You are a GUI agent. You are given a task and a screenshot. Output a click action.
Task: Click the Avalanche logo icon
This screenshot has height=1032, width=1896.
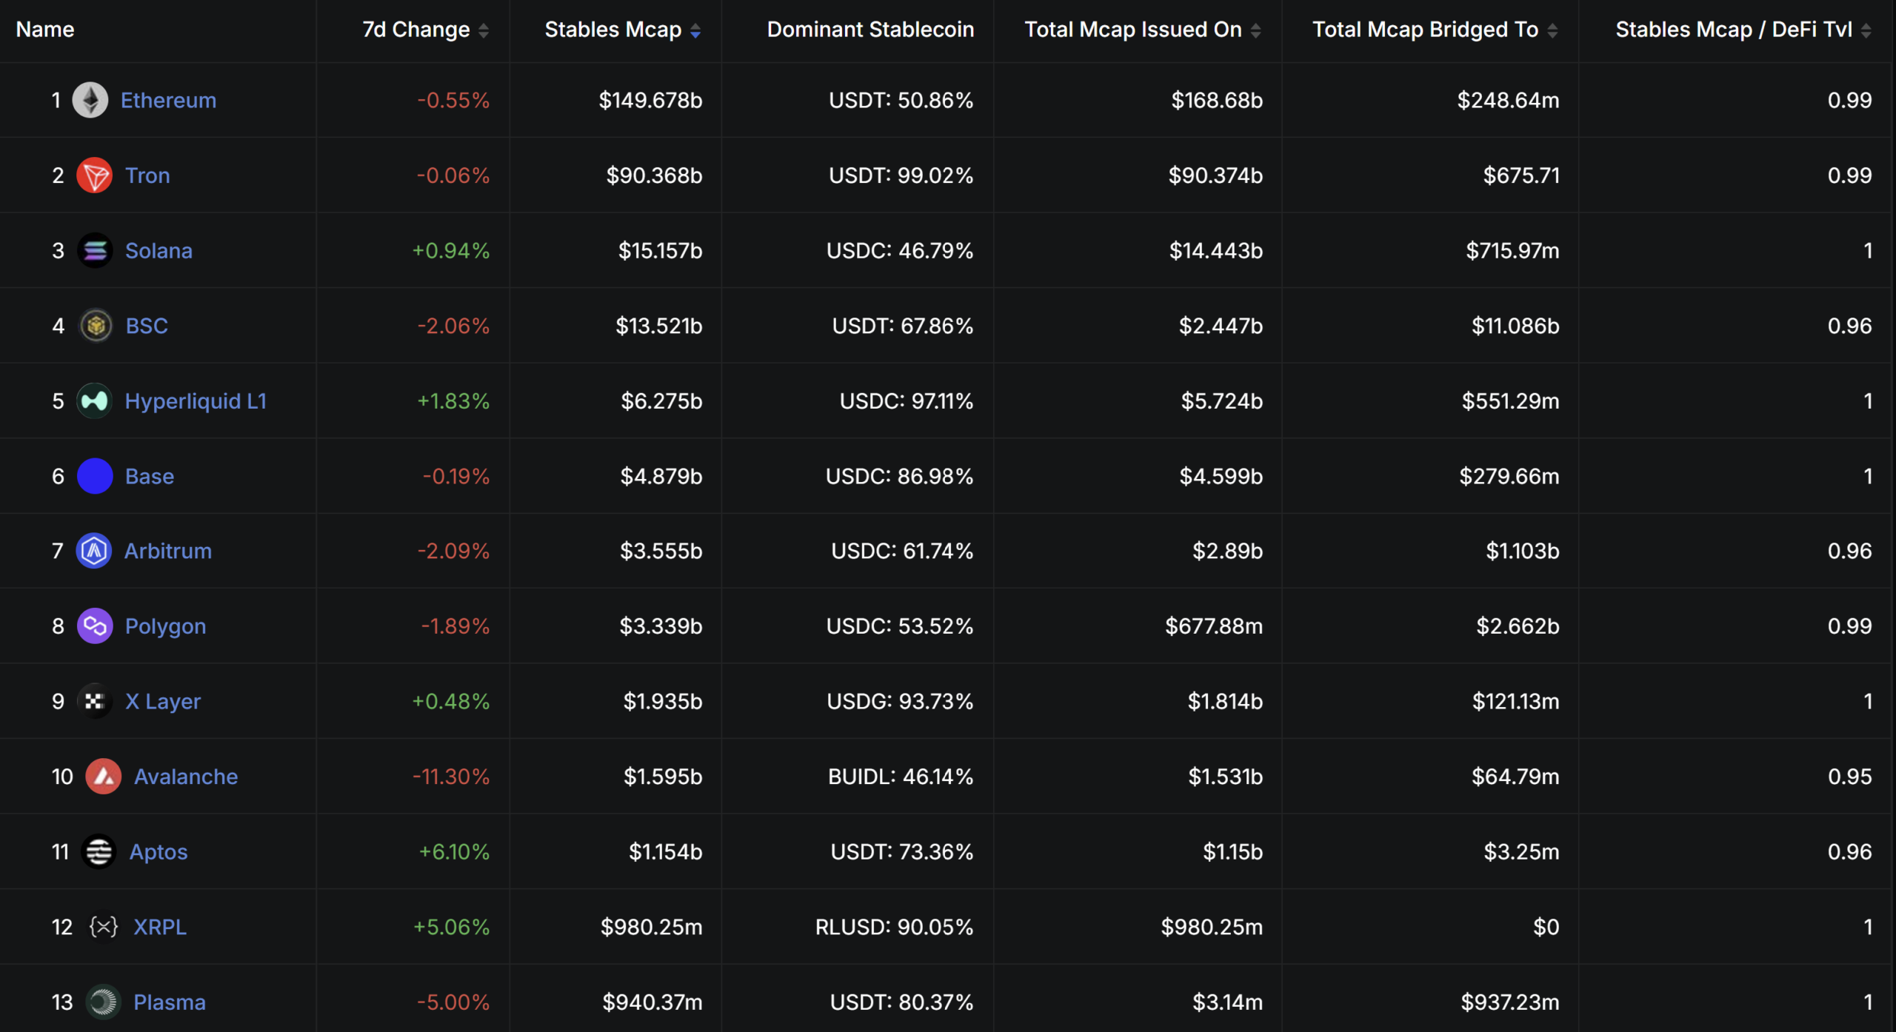[104, 777]
